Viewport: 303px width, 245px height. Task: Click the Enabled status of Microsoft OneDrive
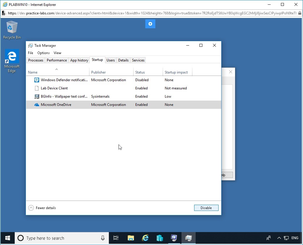(141, 105)
